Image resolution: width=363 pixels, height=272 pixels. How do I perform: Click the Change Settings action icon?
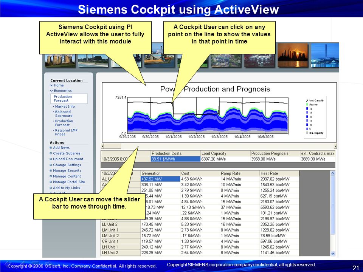51,165
